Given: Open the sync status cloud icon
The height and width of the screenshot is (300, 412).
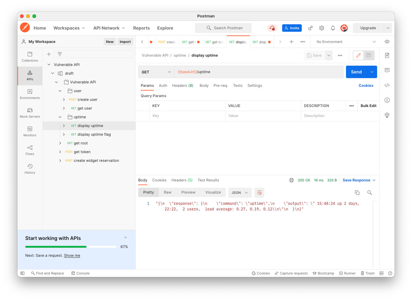Looking at the screenshot, I should pyautogui.click(x=272, y=28).
